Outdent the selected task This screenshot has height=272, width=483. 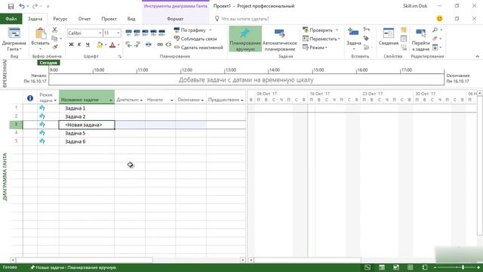pos(129,45)
